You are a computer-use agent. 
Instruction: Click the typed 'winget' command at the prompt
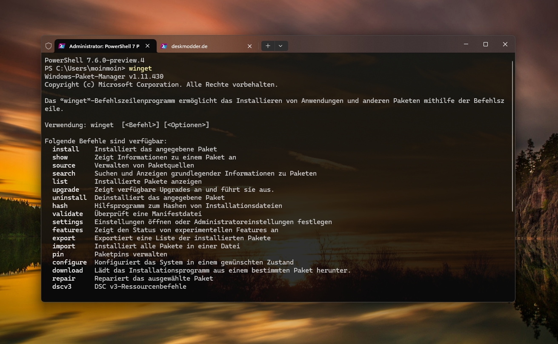140,68
